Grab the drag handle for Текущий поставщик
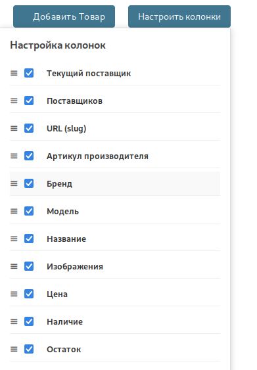 [14, 73]
